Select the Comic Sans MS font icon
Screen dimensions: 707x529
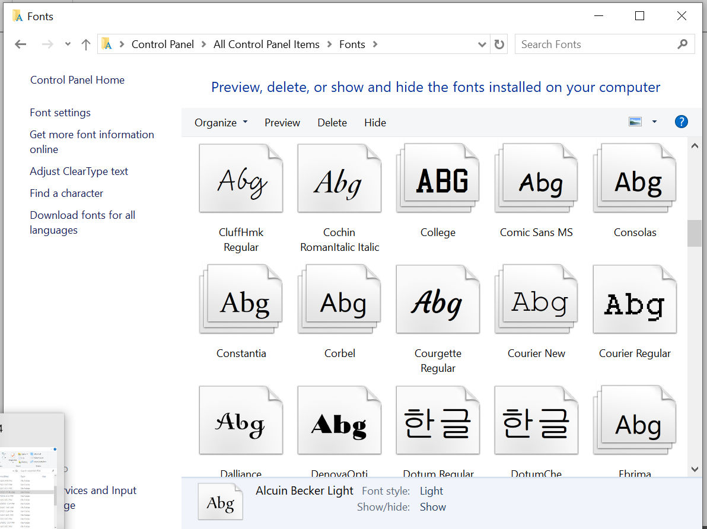click(x=536, y=178)
